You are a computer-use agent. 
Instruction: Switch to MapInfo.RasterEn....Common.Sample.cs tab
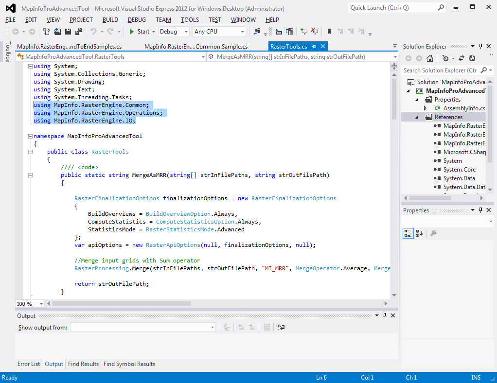196,47
